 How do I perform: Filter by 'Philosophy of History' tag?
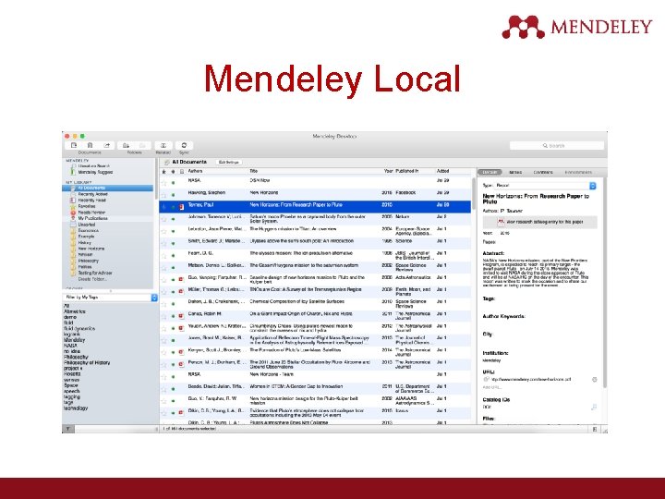pyautogui.click(x=87, y=363)
